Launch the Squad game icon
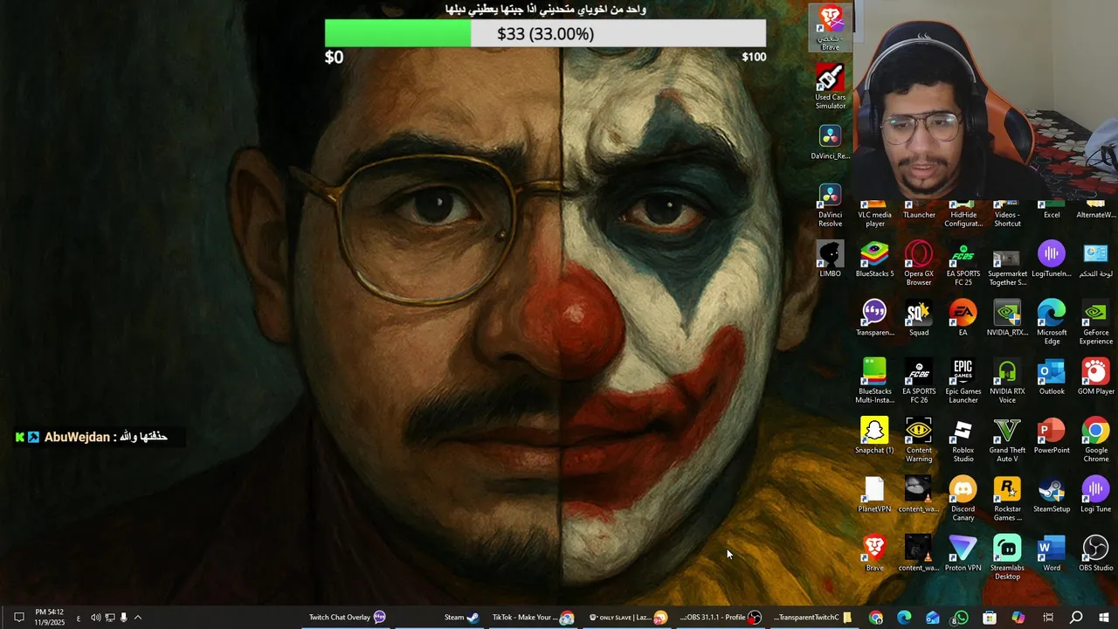1118x629 pixels. coord(919,319)
